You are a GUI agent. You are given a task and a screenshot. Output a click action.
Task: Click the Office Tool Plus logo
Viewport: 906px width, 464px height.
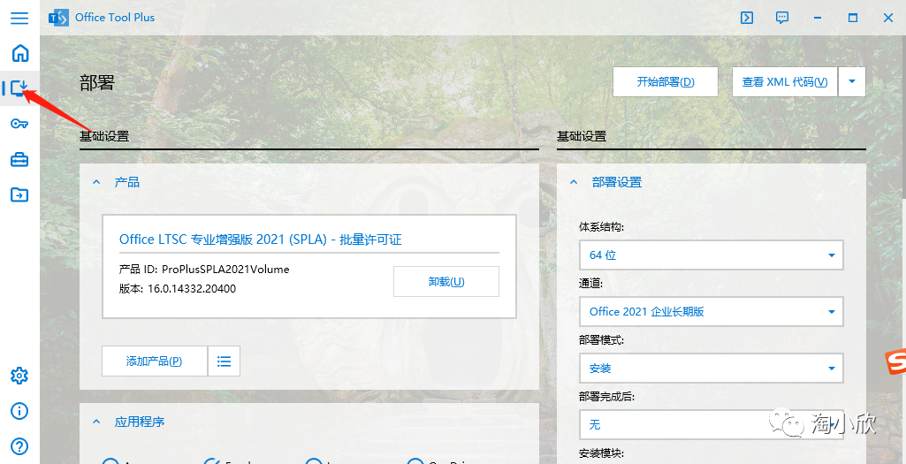click(58, 18)
